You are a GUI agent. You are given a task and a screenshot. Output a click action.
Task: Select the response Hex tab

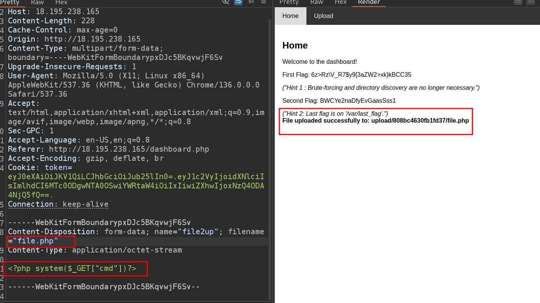[x=341, y=2]
